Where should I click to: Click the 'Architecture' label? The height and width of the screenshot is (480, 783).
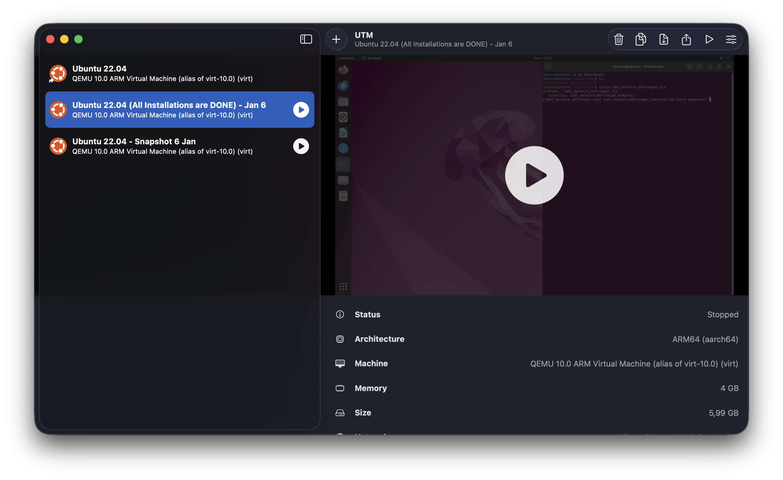click(380, 339)
